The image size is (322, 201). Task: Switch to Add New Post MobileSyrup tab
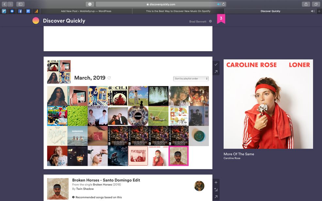tap(86, 11)
